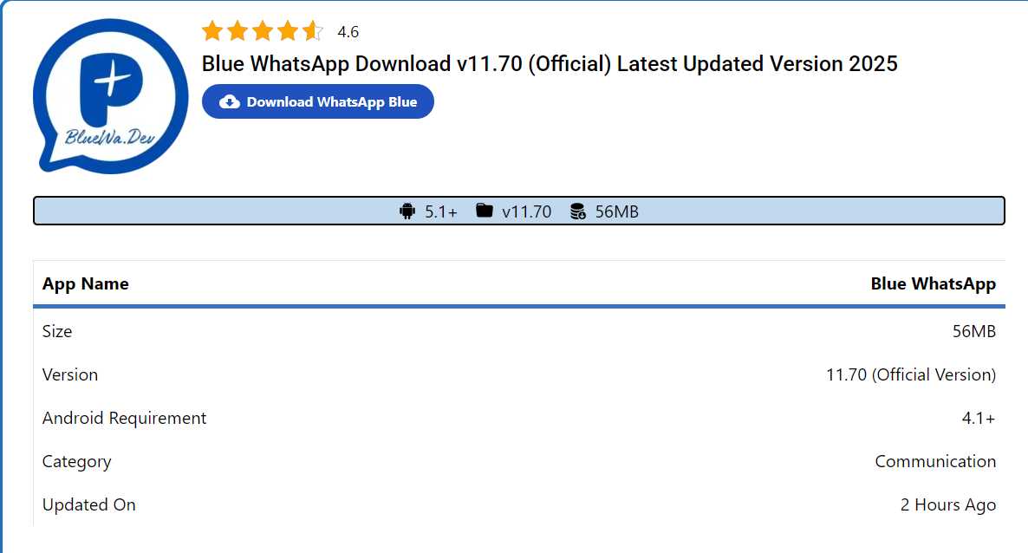Click the 4.6 rating number
Screen dimensions: 1028x553
click(348, 31)
